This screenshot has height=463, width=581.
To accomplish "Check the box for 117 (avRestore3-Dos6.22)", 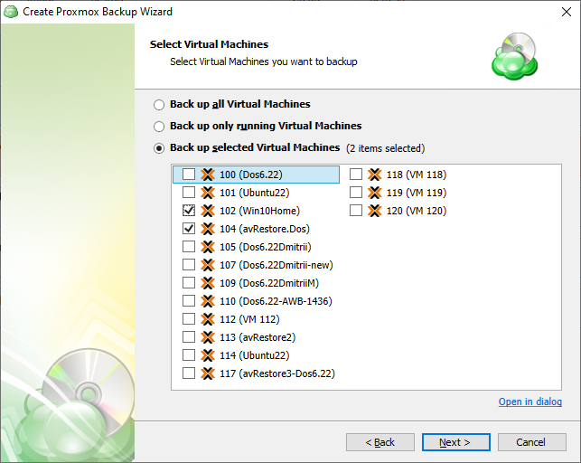I will (189, 373).
